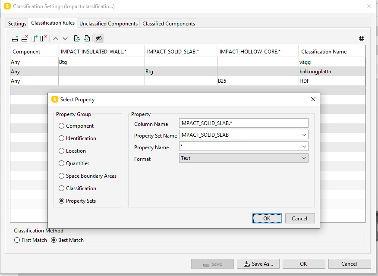Cancel the Select Property dialog

point(299,219)
